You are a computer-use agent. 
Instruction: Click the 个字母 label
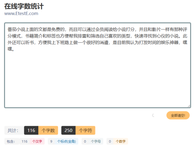coord(96,141)
